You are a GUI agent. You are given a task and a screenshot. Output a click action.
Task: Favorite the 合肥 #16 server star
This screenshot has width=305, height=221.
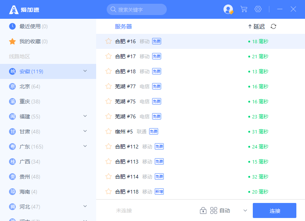(109, 41)
